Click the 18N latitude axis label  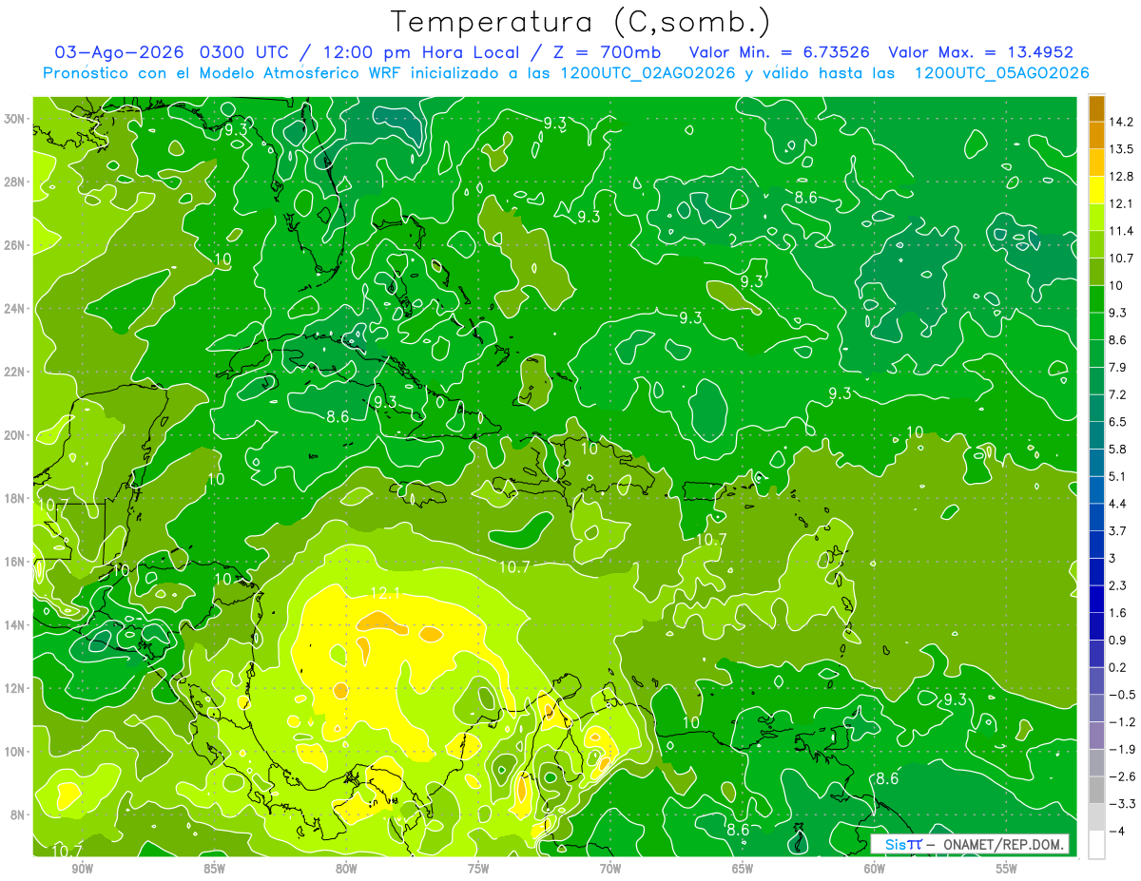pyautogui.click(x=16, y=498)
